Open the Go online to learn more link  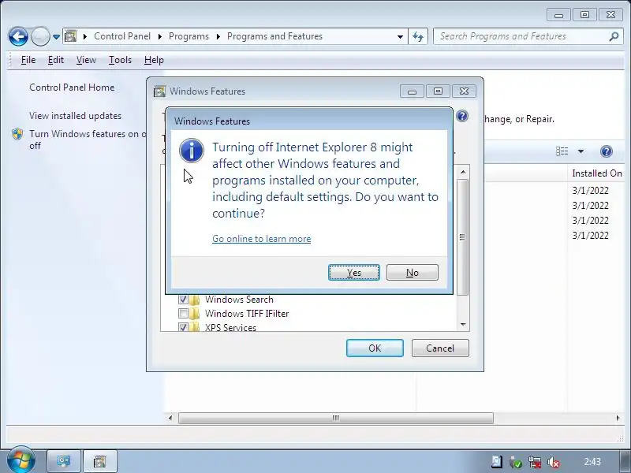point(262,239)
